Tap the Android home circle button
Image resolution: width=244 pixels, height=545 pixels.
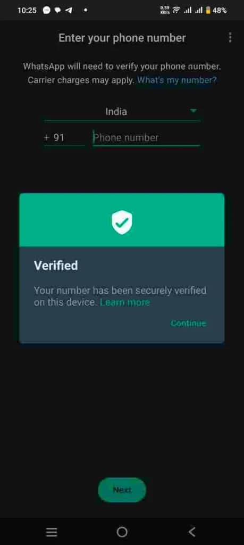pyautogui.click(x=122, y=532)
